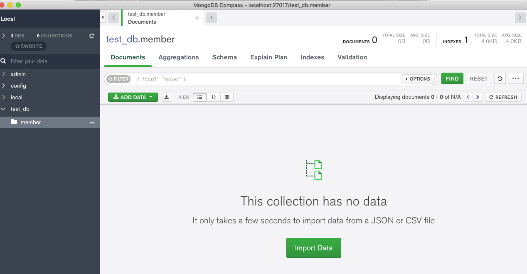The width and height of the screenshot is (527, 274).
Task: Open the Validation tab
Action: pos(352,57)
